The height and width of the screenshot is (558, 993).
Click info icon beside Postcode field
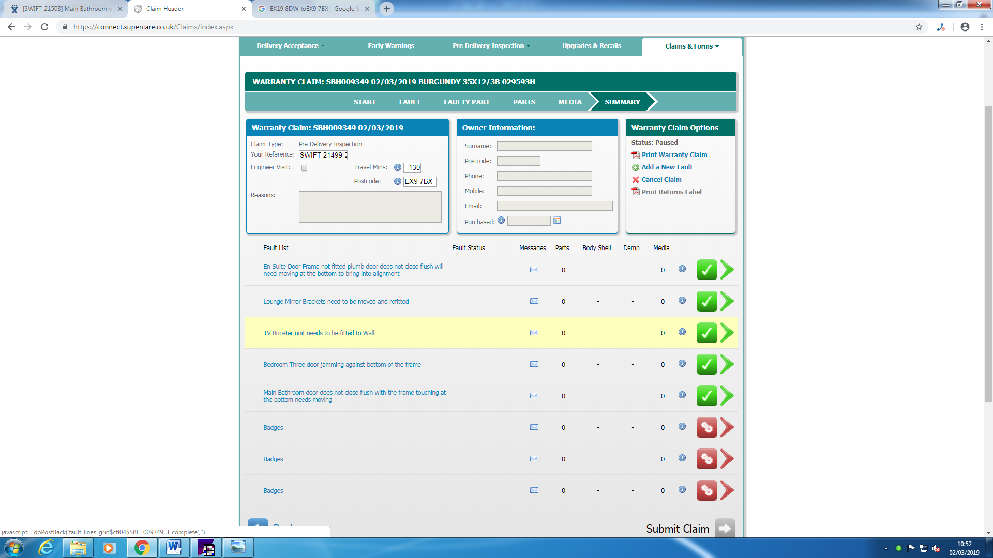(x=397, y=181)
